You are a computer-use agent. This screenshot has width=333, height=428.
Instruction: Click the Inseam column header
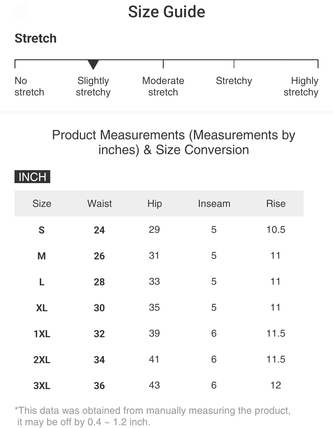pos(214,204)
